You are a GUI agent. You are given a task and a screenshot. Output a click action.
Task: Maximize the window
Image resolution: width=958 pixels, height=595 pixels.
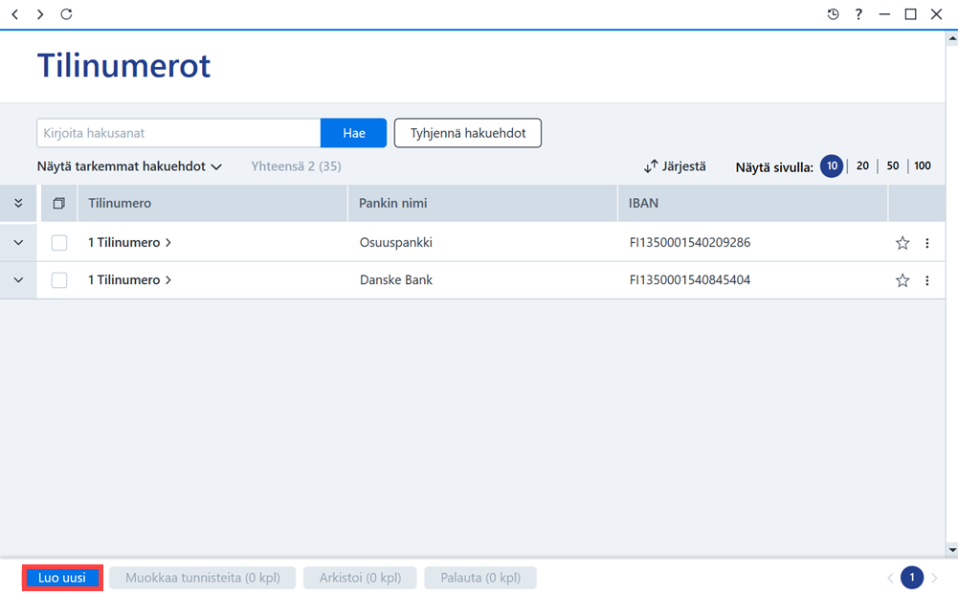point(910,14)
